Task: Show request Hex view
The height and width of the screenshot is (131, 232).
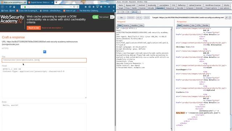Action: point(141,25)
